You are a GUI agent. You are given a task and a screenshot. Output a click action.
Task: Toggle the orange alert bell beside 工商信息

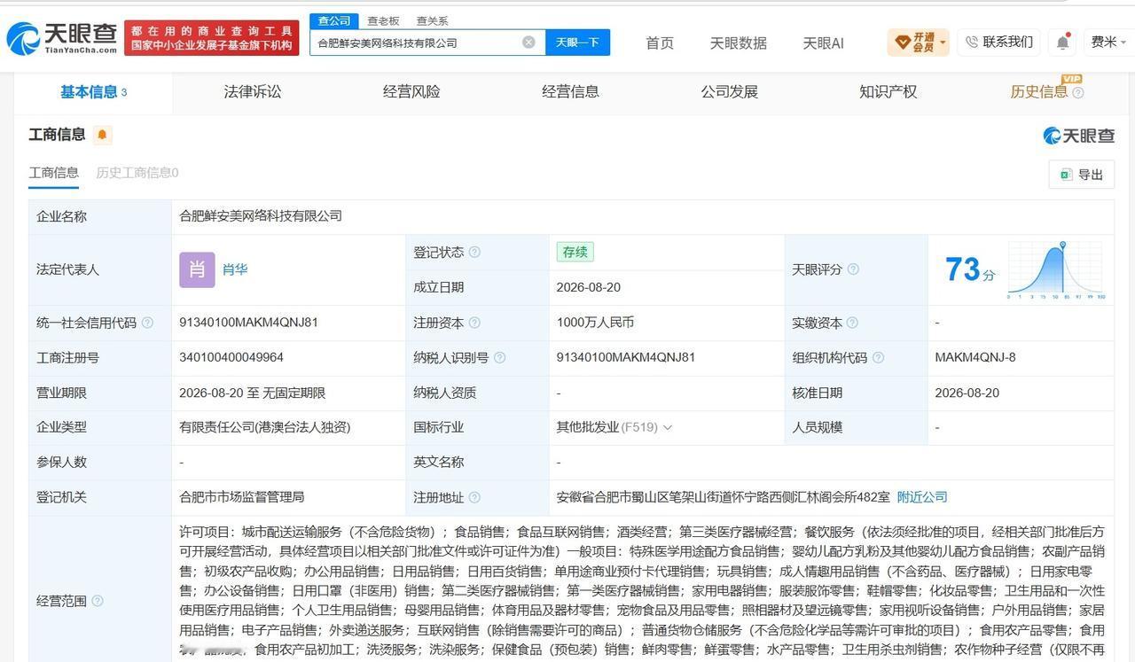pyautogui.click(x=102, y=135)
